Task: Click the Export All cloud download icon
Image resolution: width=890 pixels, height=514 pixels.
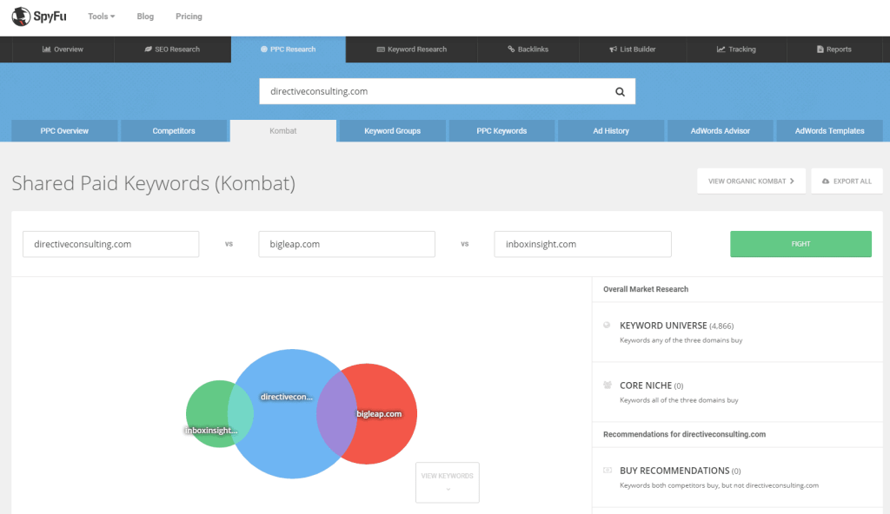Action: (826, 181)
